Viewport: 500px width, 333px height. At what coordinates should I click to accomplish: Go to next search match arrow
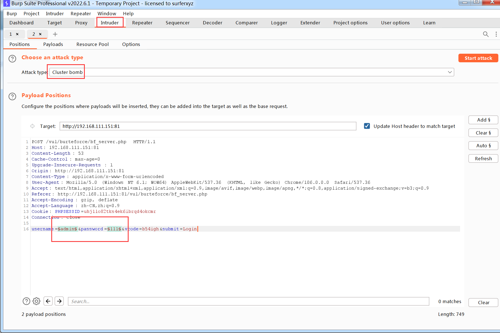tap(59, 301)
